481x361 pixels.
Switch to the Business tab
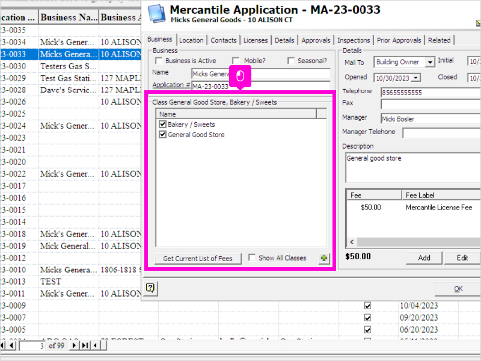[159, 39]
